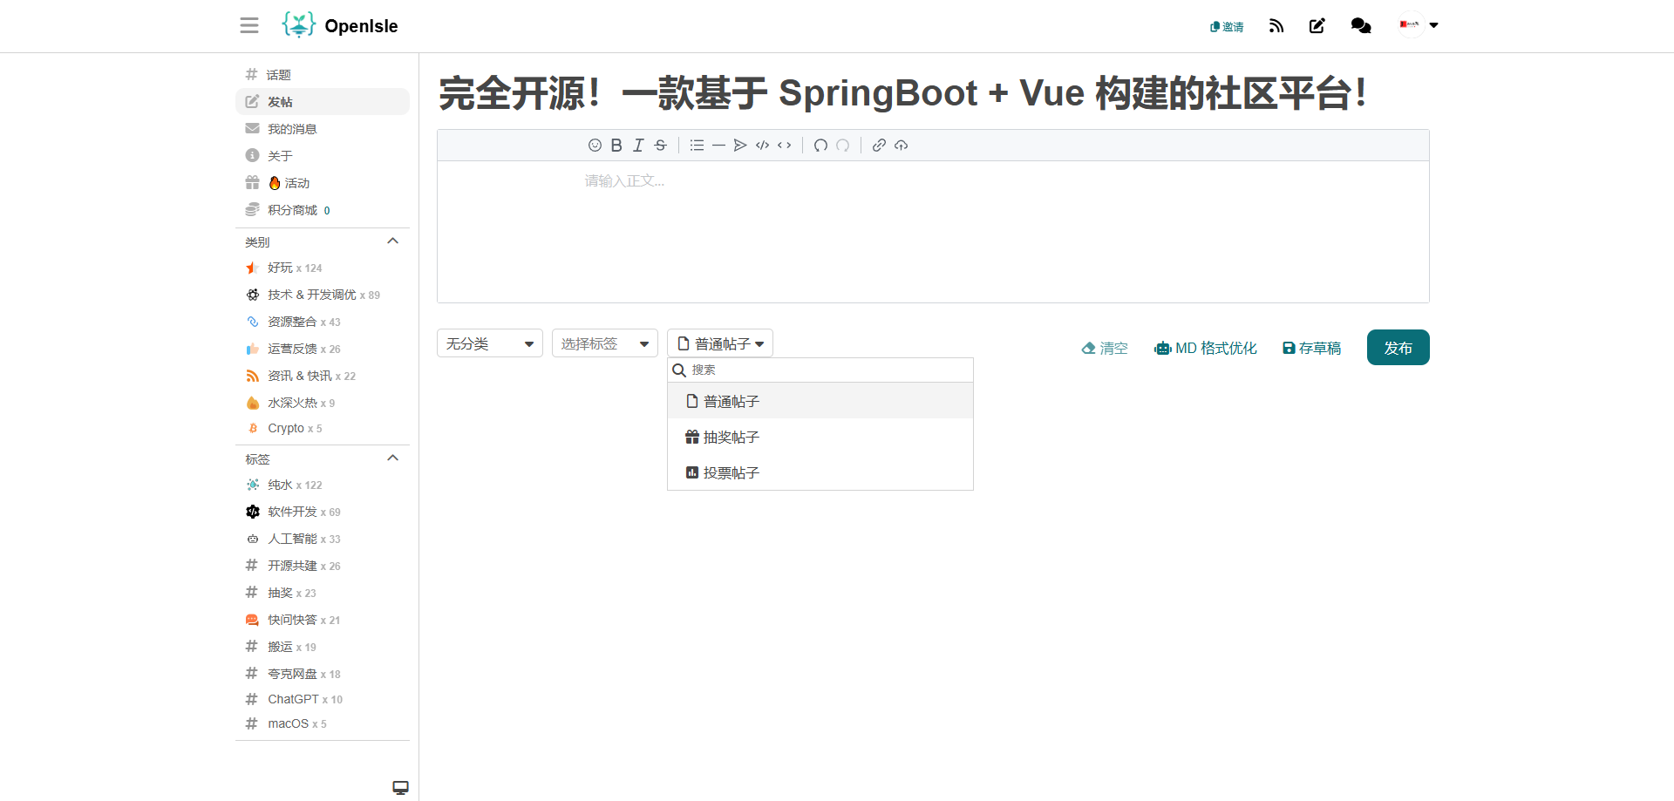1674x801 pixels.
Task: Click the 搜索 search field in dropdown
Action: [x=828, y=370]
